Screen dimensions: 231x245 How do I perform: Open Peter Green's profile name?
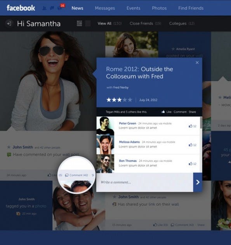point(127,123)
